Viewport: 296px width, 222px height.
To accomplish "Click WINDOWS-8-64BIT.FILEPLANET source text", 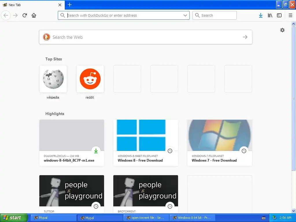I will point(138,156).
